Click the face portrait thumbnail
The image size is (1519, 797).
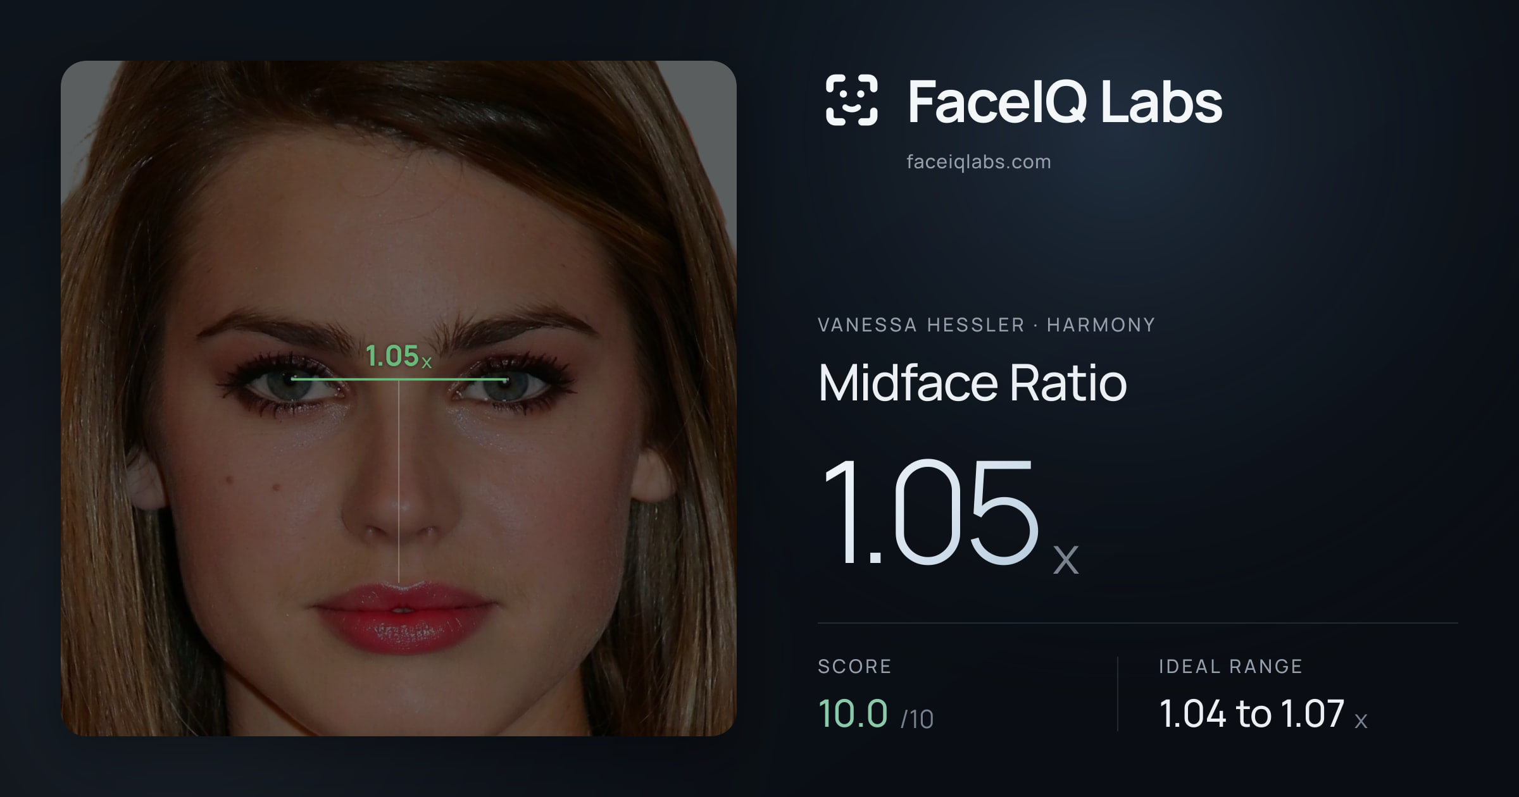pos(399,398)
